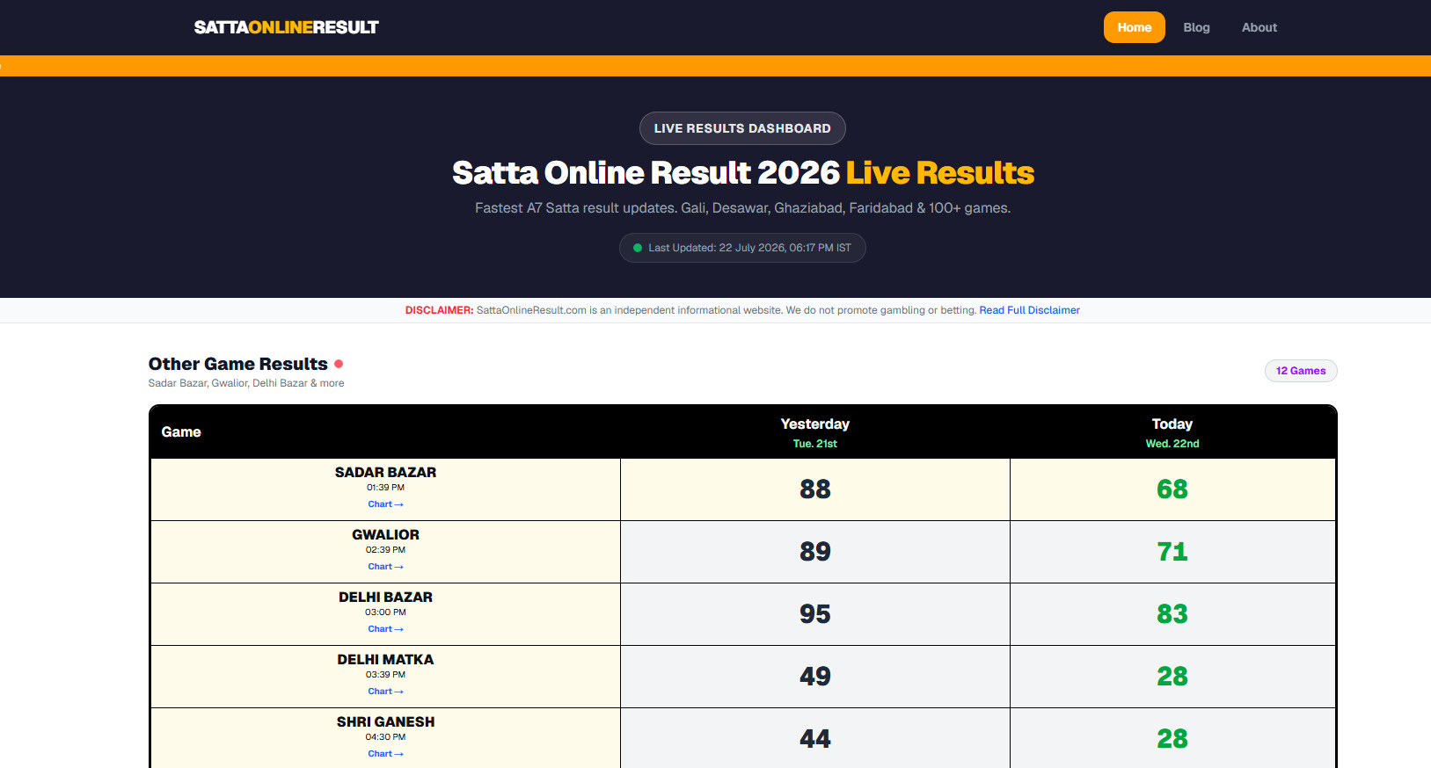
Task: Click the 03:00 PM time label
Action: (385, 612)
